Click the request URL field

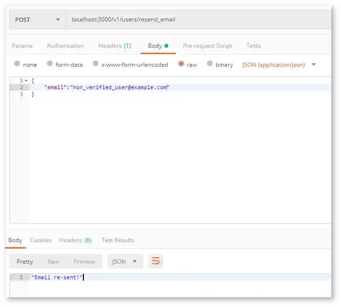pos(199,19)
